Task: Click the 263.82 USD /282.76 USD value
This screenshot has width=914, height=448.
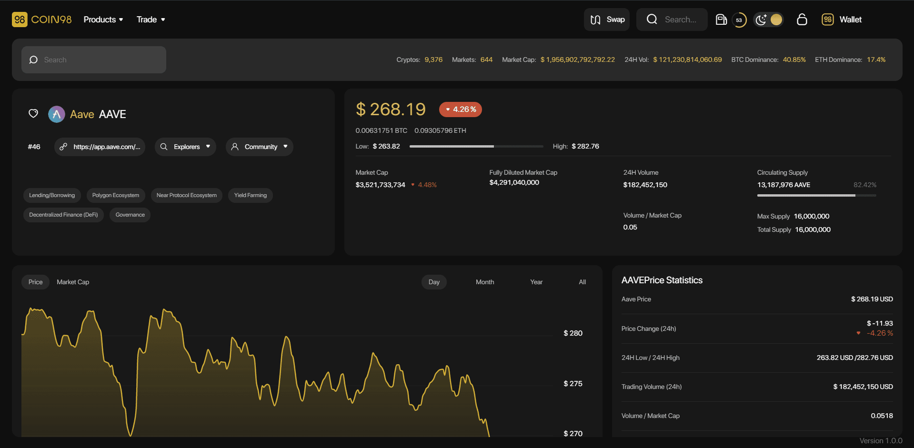Action: [x=854, y=358]
